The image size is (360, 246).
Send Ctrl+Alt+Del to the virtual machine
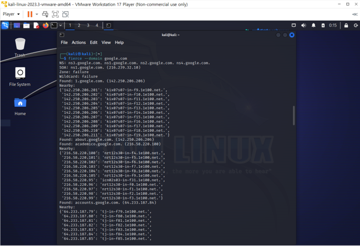click(x=45, y=14)
